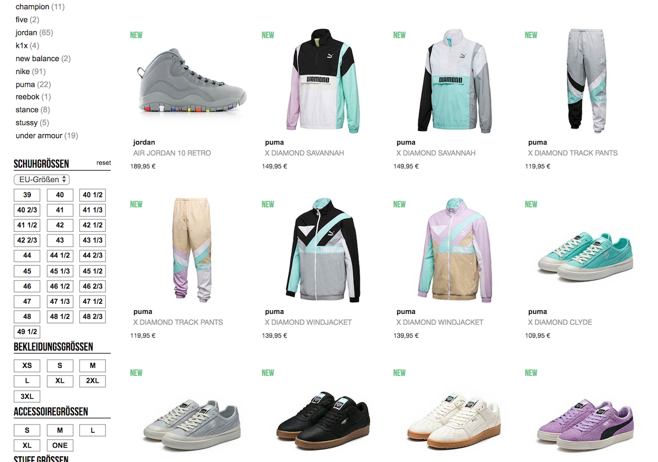The width and height of the screenshot is (658, 462).
Task: Select the ONE accessory size filter
Action: coord(60,446)
